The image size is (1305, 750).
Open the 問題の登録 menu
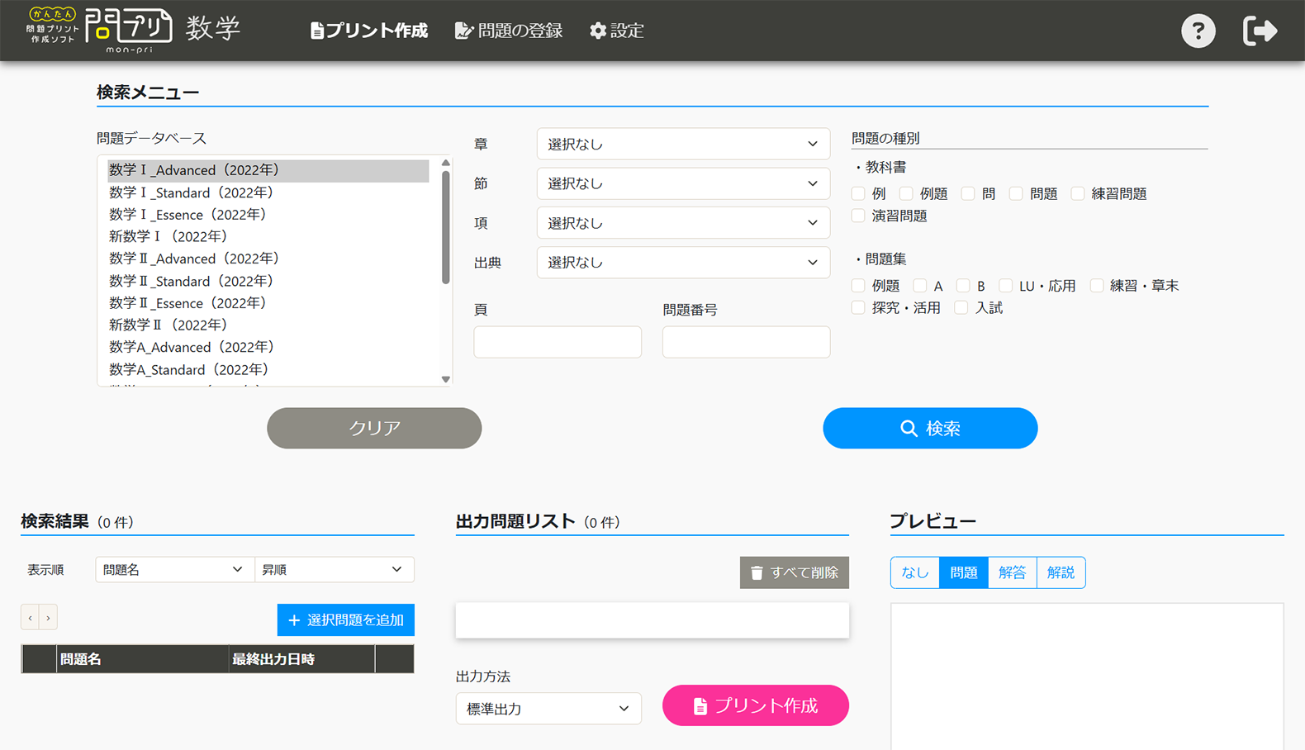point(509,31)
